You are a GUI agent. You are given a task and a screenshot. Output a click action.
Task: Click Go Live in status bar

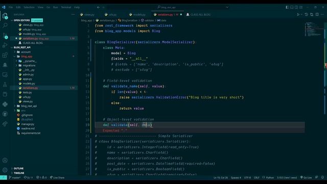coord(306,177)
